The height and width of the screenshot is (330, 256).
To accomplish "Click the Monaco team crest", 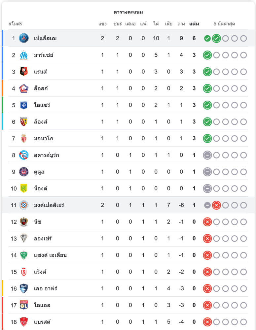I will click(x=24, y=139).
